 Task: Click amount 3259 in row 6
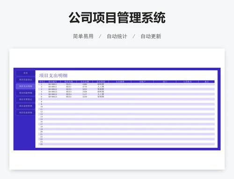pos(85,97)
